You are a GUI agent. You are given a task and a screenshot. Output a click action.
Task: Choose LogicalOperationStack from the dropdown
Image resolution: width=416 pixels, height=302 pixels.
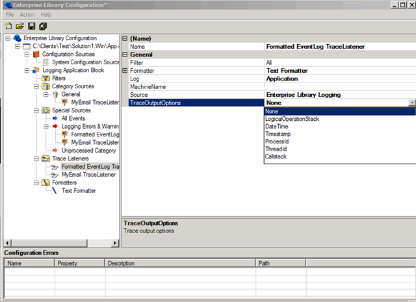pos(340,119)
